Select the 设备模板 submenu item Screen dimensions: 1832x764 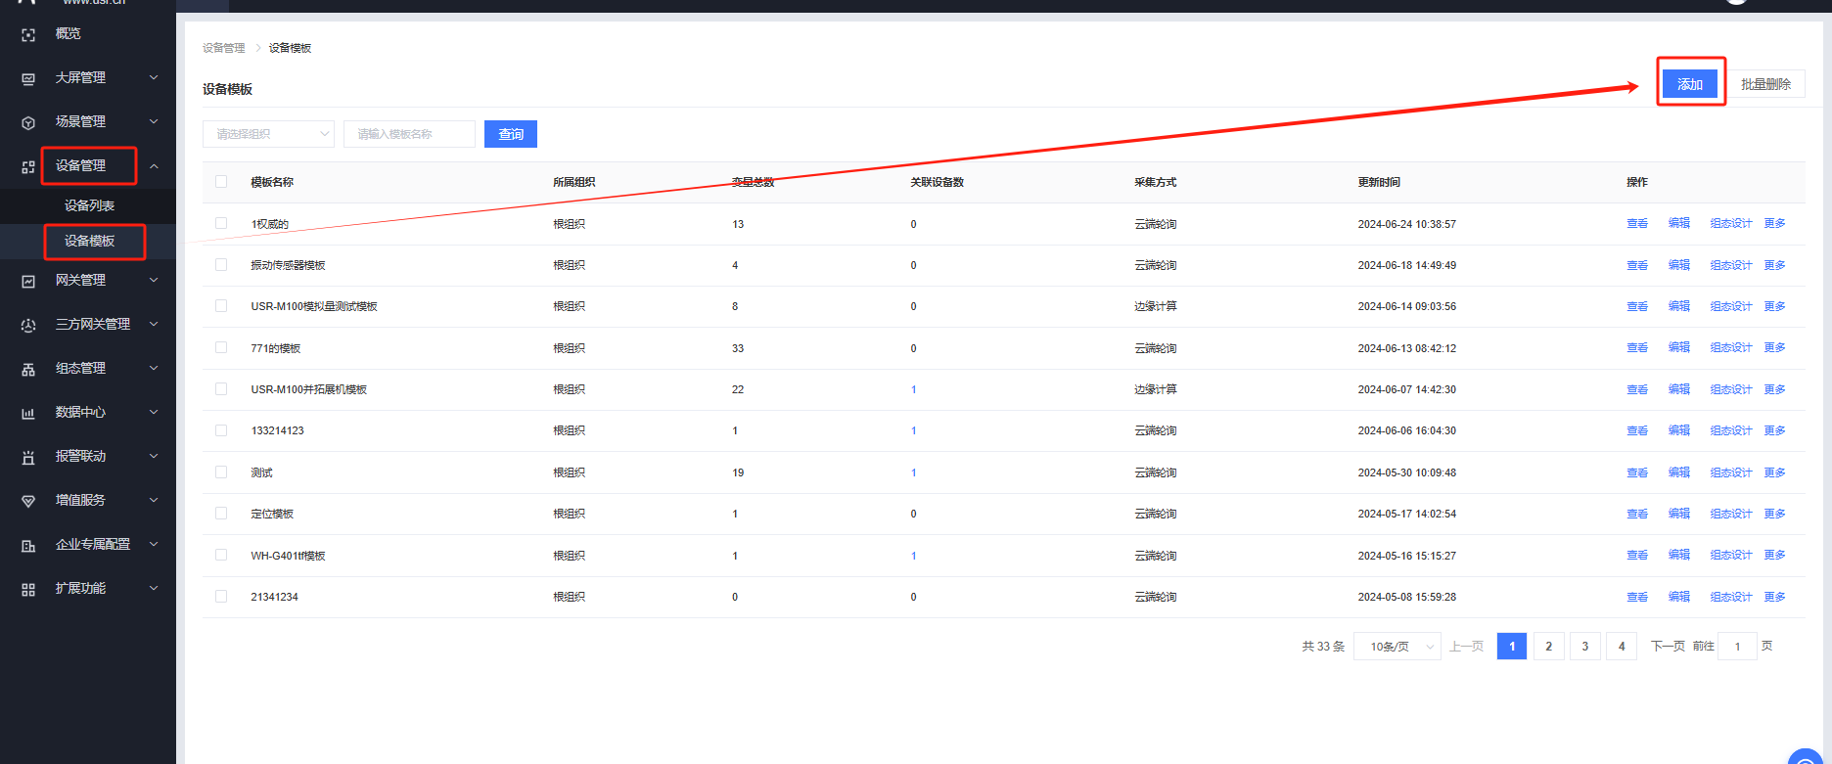tap(89, 241)
